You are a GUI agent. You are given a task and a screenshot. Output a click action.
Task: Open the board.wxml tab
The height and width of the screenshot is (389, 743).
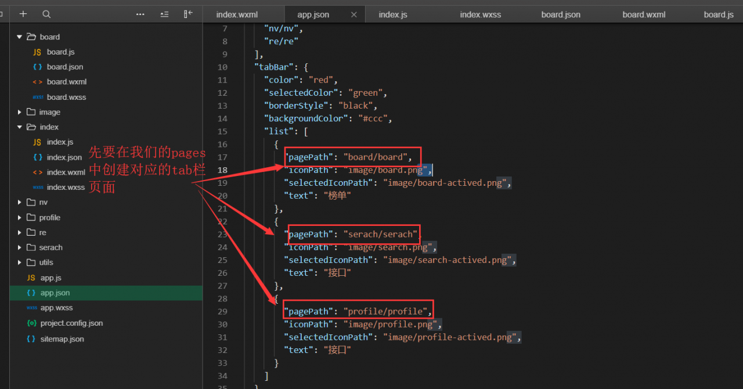[644, 15]
